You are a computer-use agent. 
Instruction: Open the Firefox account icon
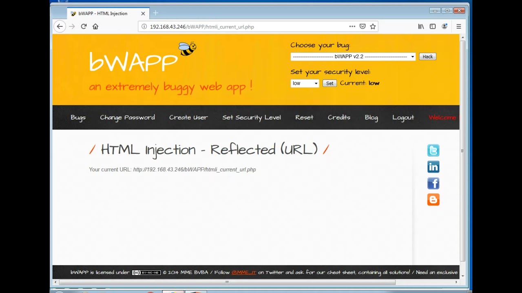(445, 26)
